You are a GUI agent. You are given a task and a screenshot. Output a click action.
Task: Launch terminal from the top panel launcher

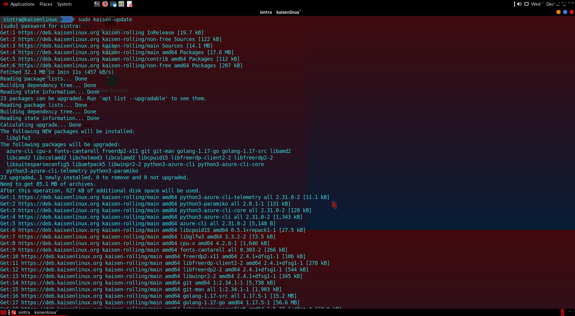pyautogui.click(x=97, y=4)
